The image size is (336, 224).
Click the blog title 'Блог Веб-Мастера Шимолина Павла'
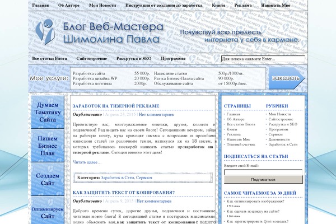click(113, 33)
